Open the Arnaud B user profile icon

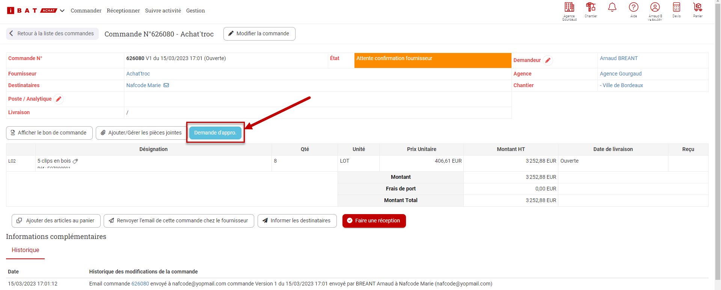655,8
